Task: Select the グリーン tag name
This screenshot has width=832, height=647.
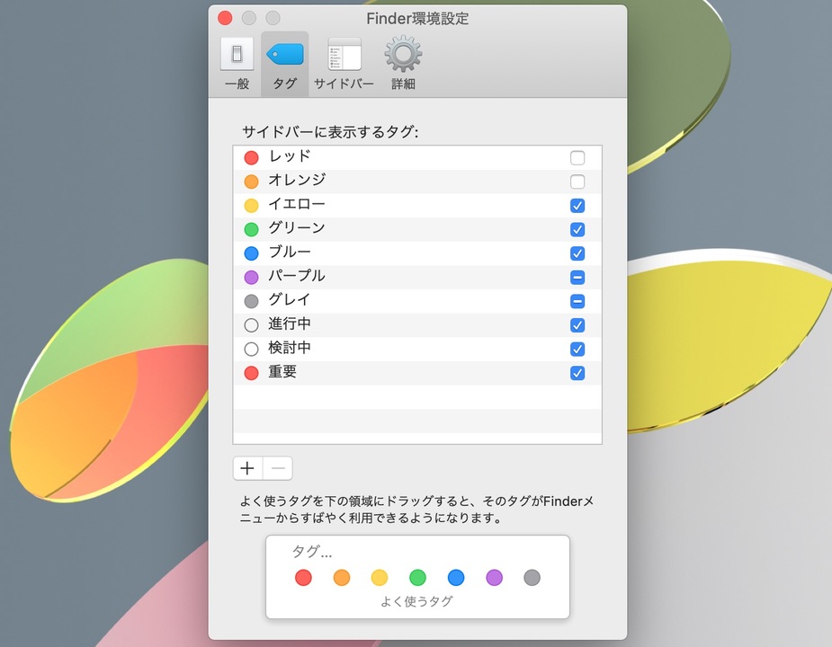Action: coord(296,227)
